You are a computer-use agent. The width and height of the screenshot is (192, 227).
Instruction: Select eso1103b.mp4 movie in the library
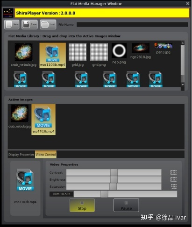point(53,55)
